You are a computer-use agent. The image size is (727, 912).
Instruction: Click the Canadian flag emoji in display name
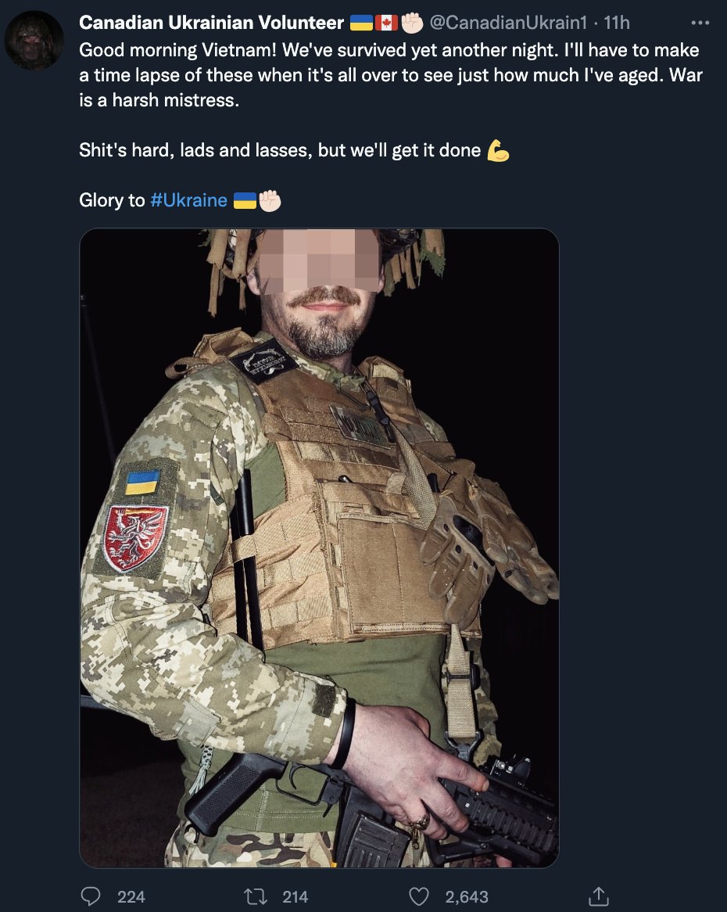386,23
